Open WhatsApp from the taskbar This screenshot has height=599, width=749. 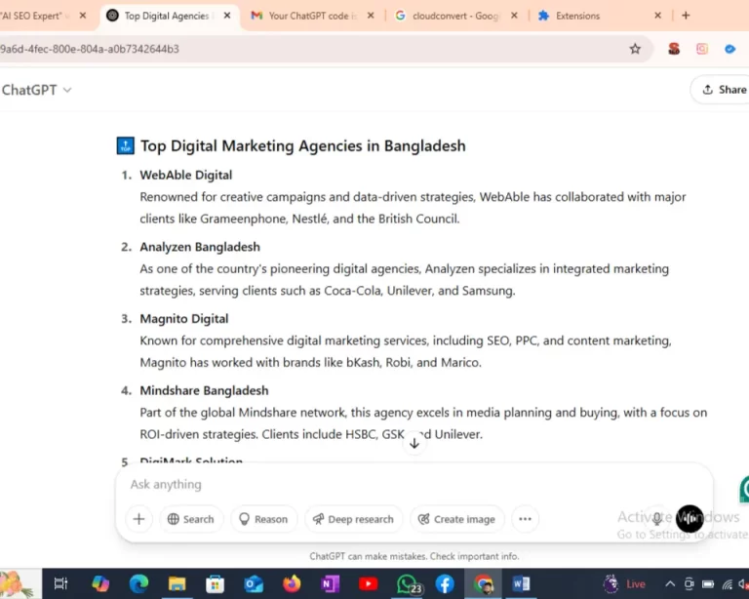408,583
